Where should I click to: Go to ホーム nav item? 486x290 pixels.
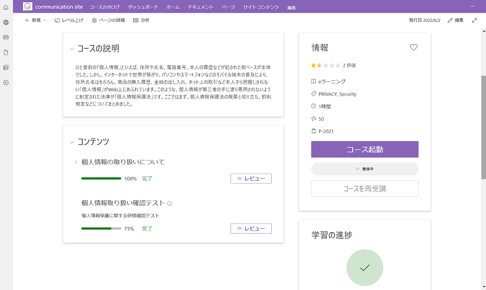tap(173, 7)
